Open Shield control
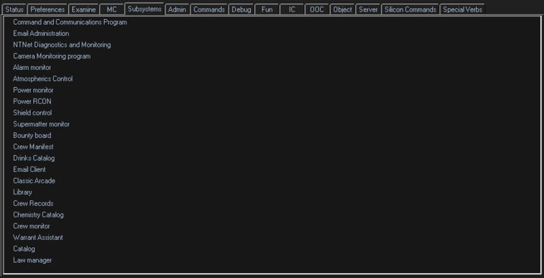 click(32, 113)
